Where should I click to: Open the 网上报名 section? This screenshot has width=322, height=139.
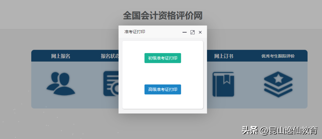tap(61, 56)
